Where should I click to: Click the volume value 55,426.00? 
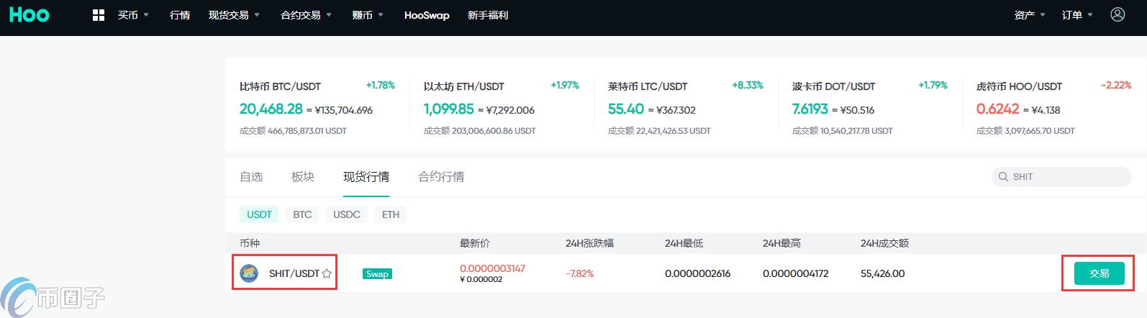pyautogui.click(x=883, y=273)
